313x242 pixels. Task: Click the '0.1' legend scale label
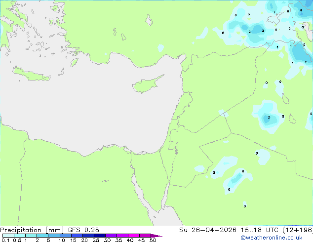[x=5, y=240]
